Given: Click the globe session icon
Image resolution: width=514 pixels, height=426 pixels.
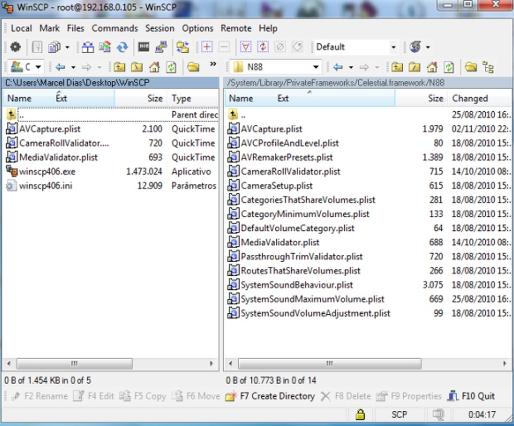Looking at the screenshot, I should click(x=415, y=47).
